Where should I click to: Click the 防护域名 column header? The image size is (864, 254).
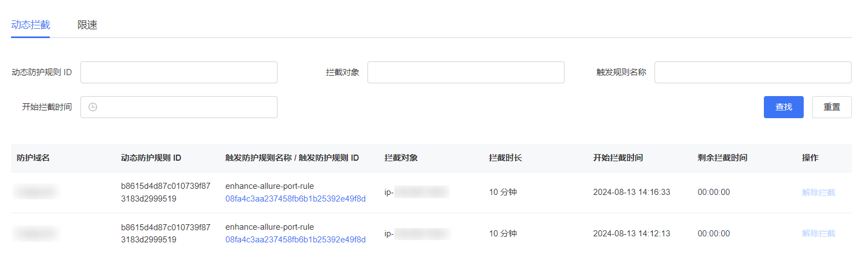tap(33, 158)
